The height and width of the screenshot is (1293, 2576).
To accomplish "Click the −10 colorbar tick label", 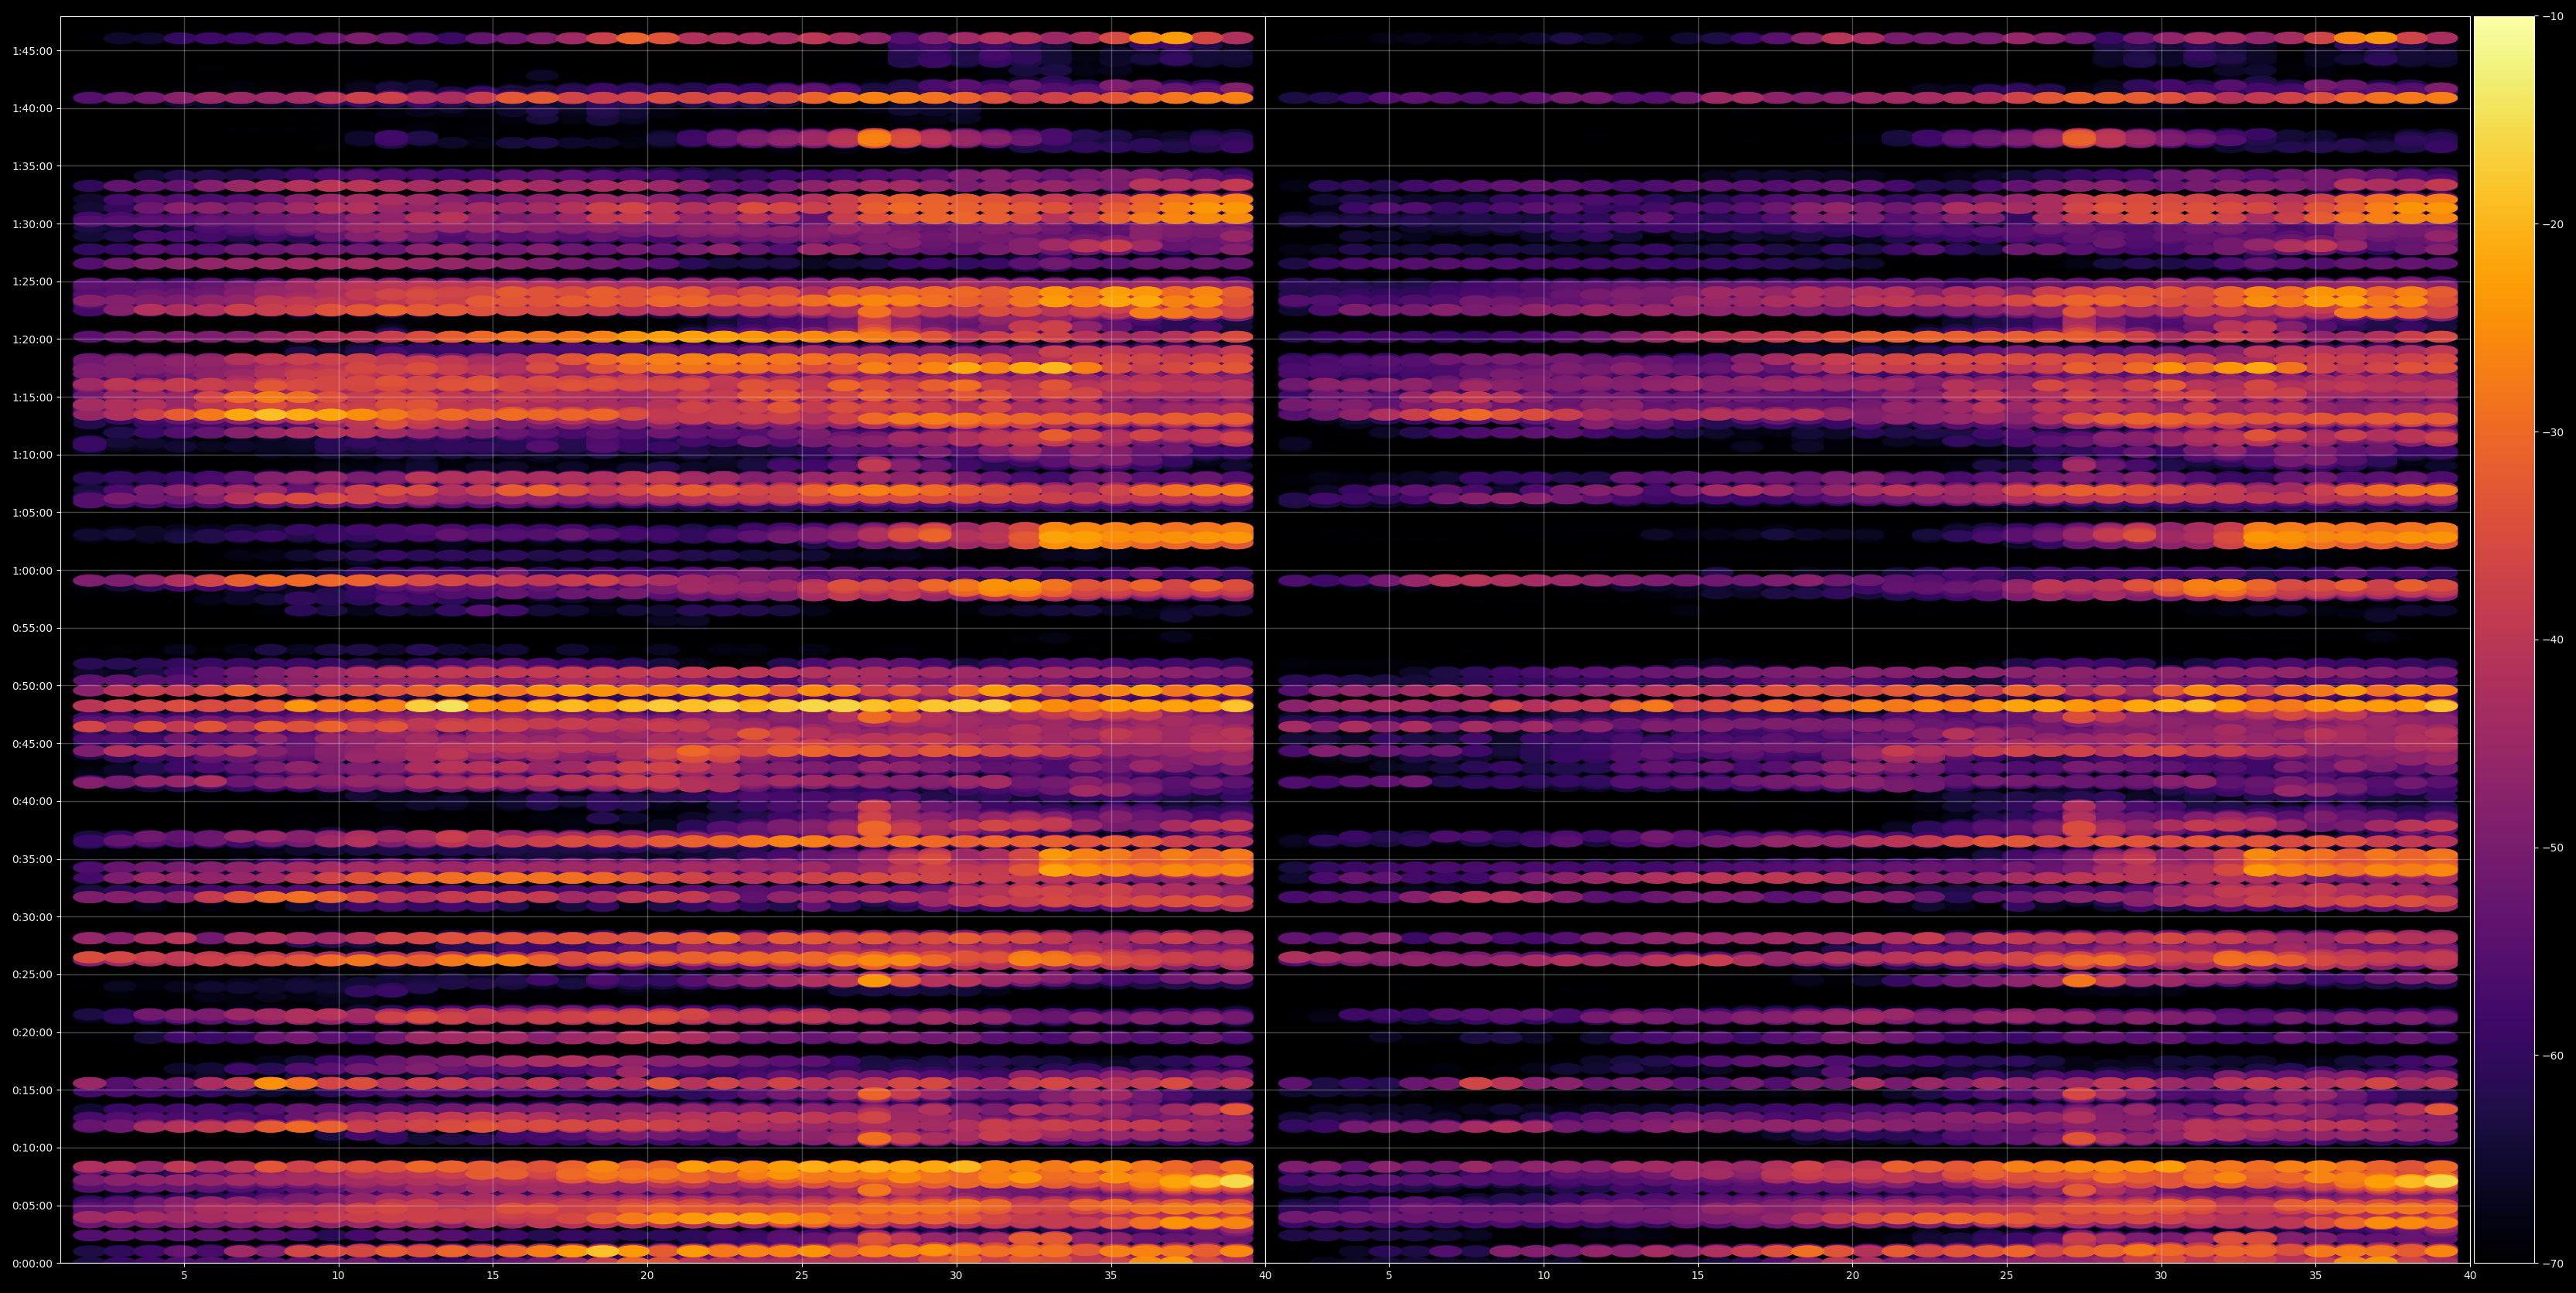I will point(2553,16).
